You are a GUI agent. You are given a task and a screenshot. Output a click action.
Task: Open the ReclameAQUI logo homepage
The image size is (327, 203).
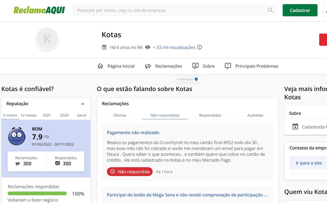click(x=39, y=10)
